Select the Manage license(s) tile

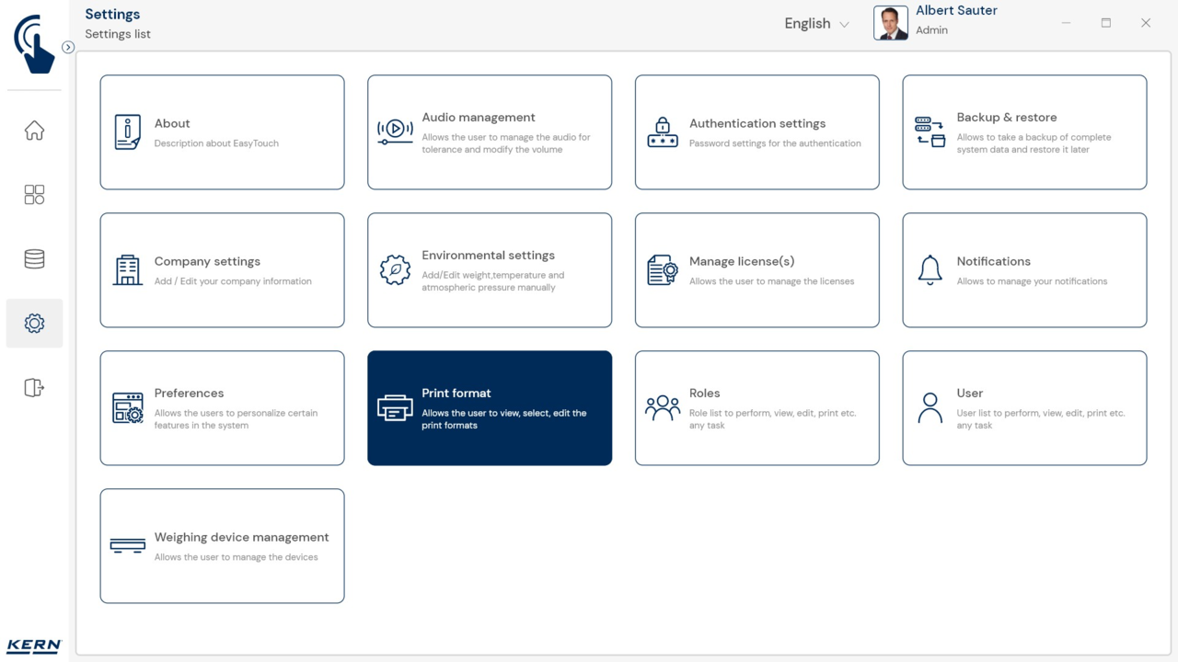(x=756, y=270)
